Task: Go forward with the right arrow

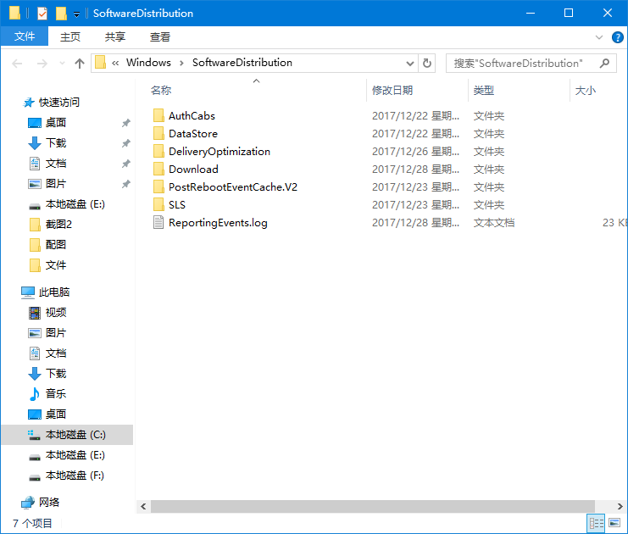Action: pos(42,64)
